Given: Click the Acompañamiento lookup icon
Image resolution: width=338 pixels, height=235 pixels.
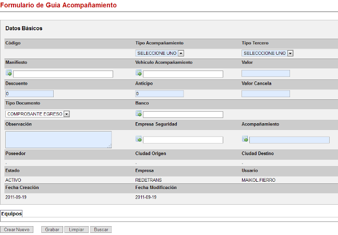Looking at the screenshot, I should click(245, 139).
